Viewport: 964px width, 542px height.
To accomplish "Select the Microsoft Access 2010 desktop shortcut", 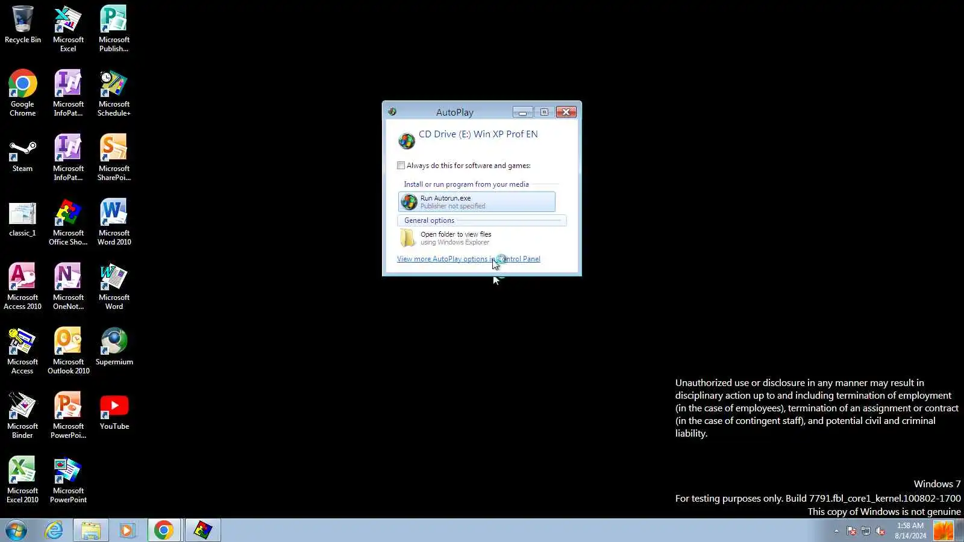I will 22,287.
